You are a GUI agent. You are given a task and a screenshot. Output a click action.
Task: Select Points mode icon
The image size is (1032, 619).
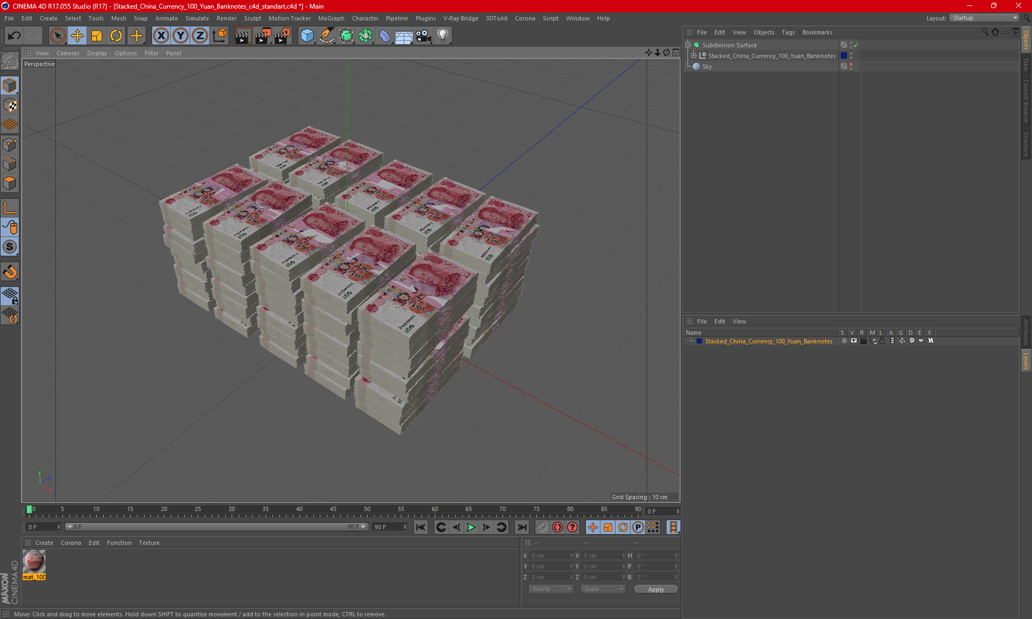10,145
